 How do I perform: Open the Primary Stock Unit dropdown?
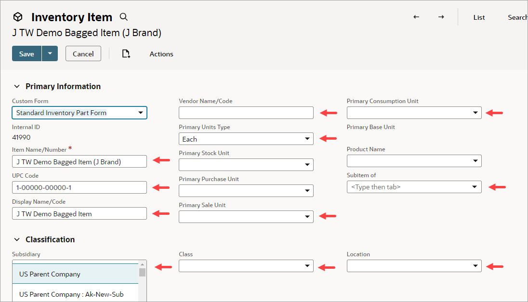coord(246,165)
